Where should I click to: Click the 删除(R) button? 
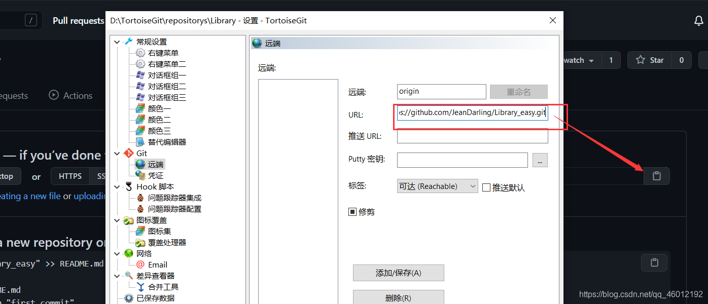(398, 297)
